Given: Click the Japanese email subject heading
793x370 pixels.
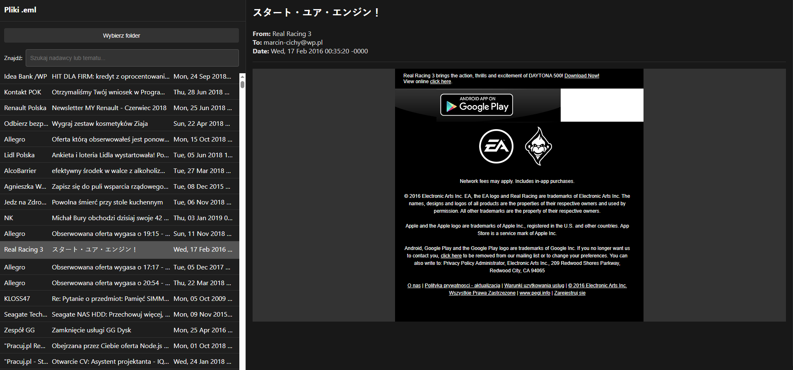Looking at the screenshot, I should coord(316,12).
